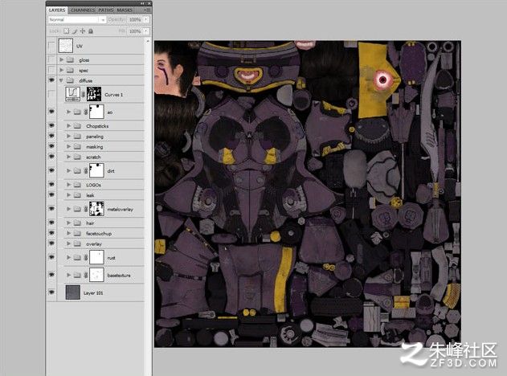Viewport: 507px width, 376px height.
Task: Click the gloss group folder icon
Action: [x=70, y=59]
